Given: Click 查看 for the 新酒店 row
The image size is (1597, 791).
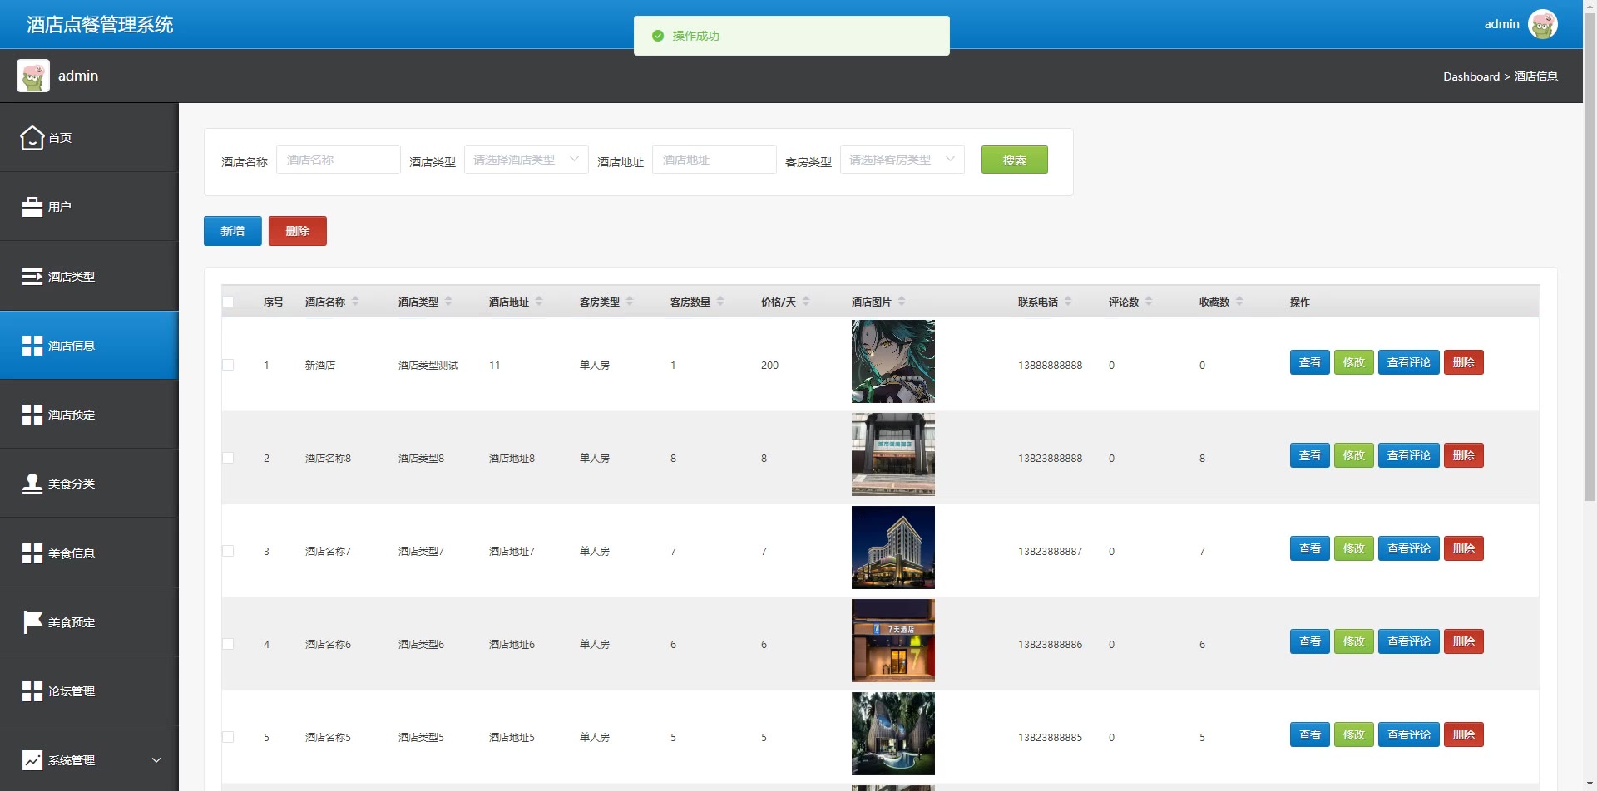Looking at the screenshot, I should [x=1310, y=362].
